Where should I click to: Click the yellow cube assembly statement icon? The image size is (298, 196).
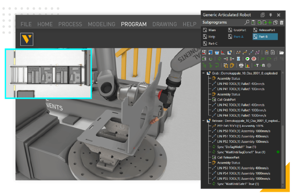pos(232,65)
